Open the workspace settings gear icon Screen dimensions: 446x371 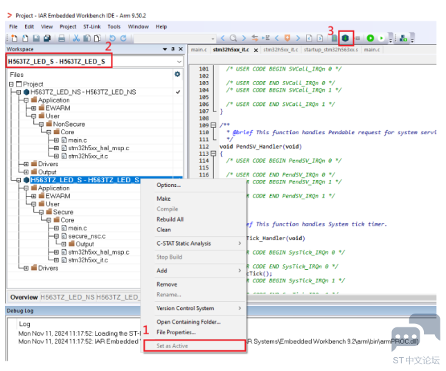(x=177, y=74)
